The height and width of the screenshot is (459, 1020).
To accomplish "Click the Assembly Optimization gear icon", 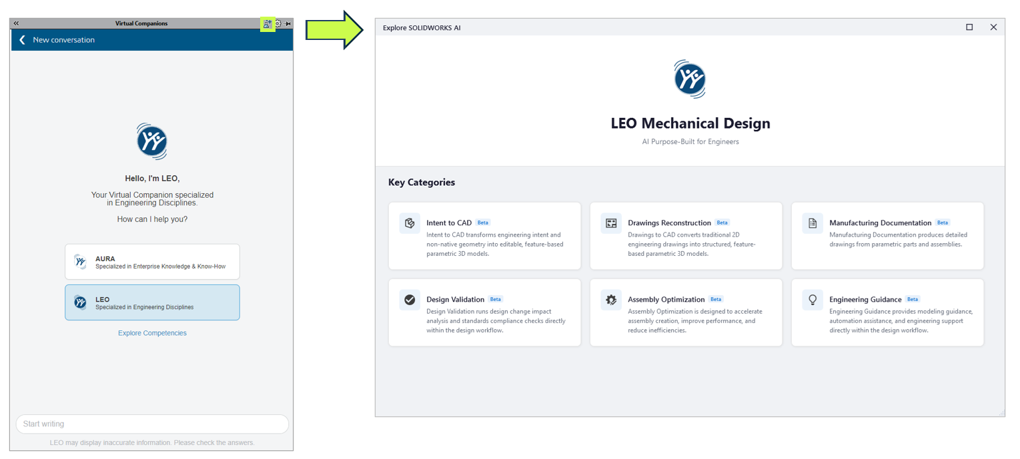I will pyautogui.click(x=611, y=300).
